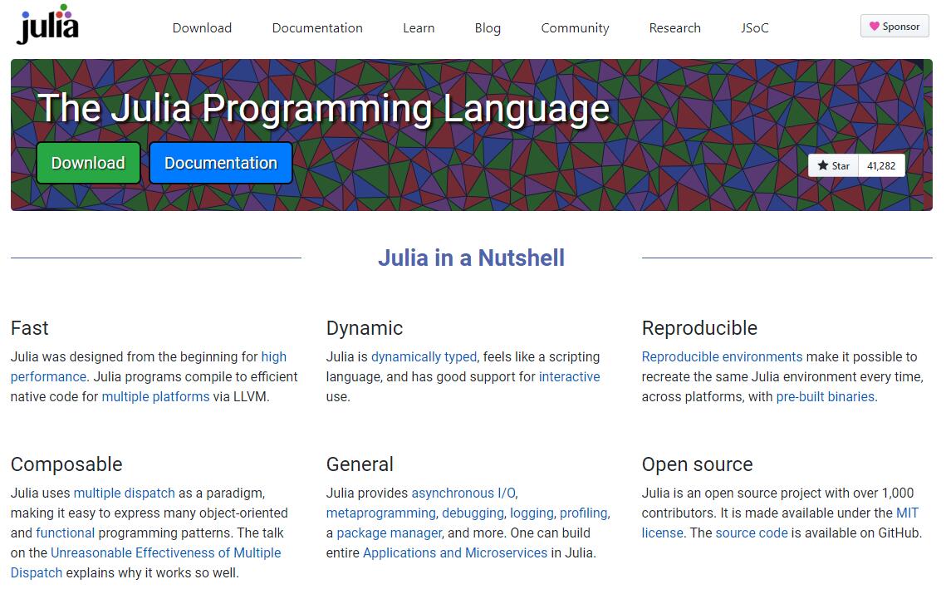Click the 'Julia in a Nutshell' heading
Image resolution: width=946 pixels, height=594 pixels.
coord(471,258)
